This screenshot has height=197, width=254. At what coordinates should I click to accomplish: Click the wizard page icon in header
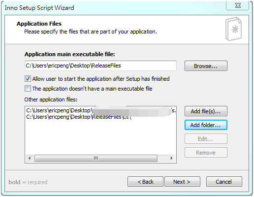pos(234,29)
